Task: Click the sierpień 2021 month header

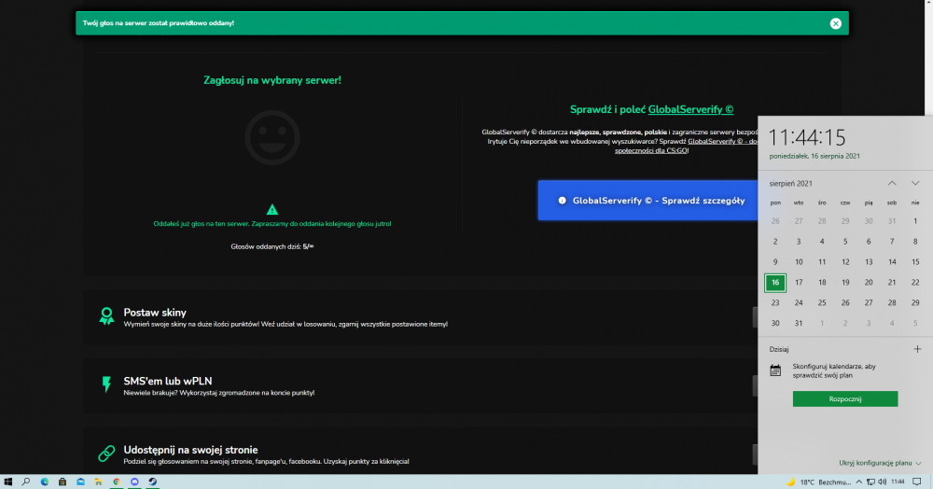Action: pyautogui.click(x=790, y=183)
